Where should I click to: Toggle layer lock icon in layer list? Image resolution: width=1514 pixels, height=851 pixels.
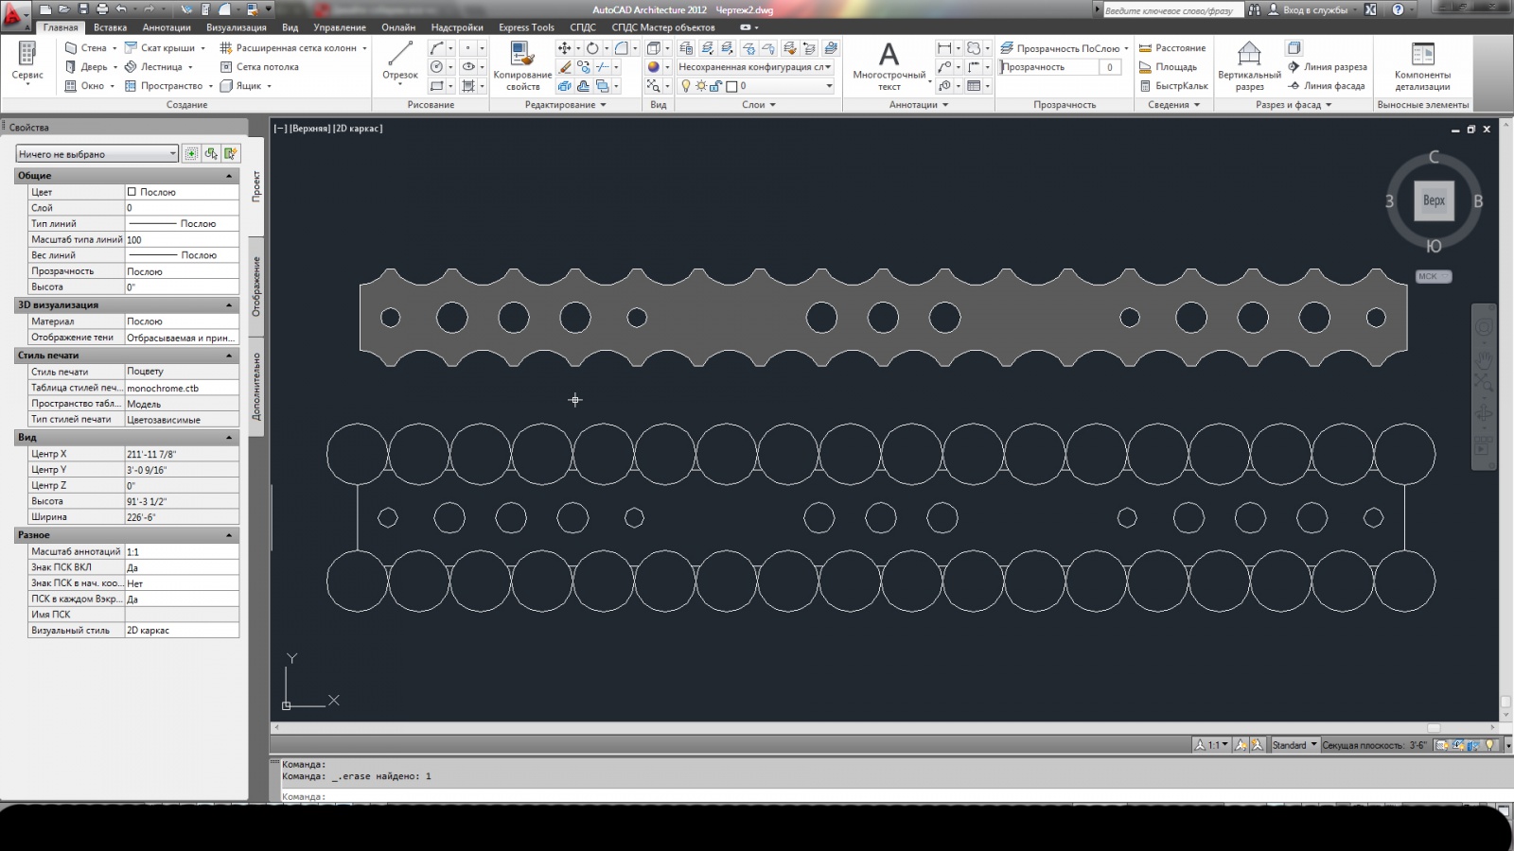pyautogui.click(x=715, y=86)
